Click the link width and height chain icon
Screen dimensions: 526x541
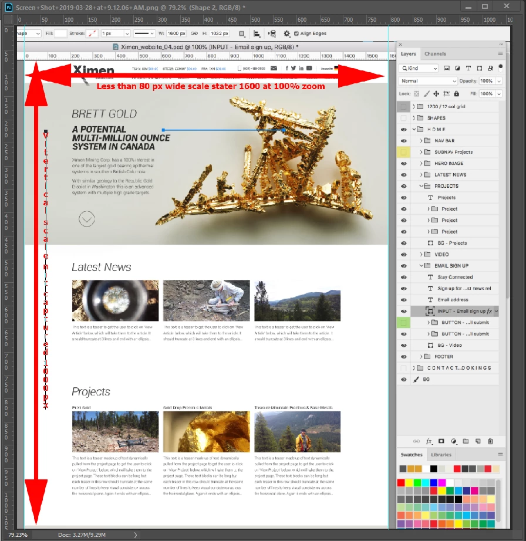(x=194, y=33)
